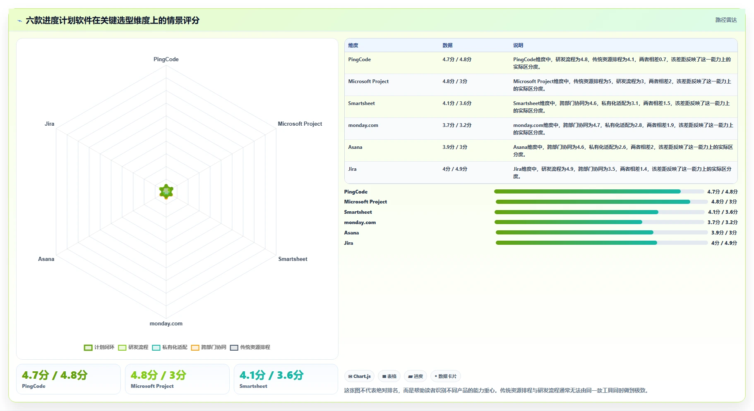Select the PingCode row in the table
Screen dimensions: 754x411
click(541, 63)
